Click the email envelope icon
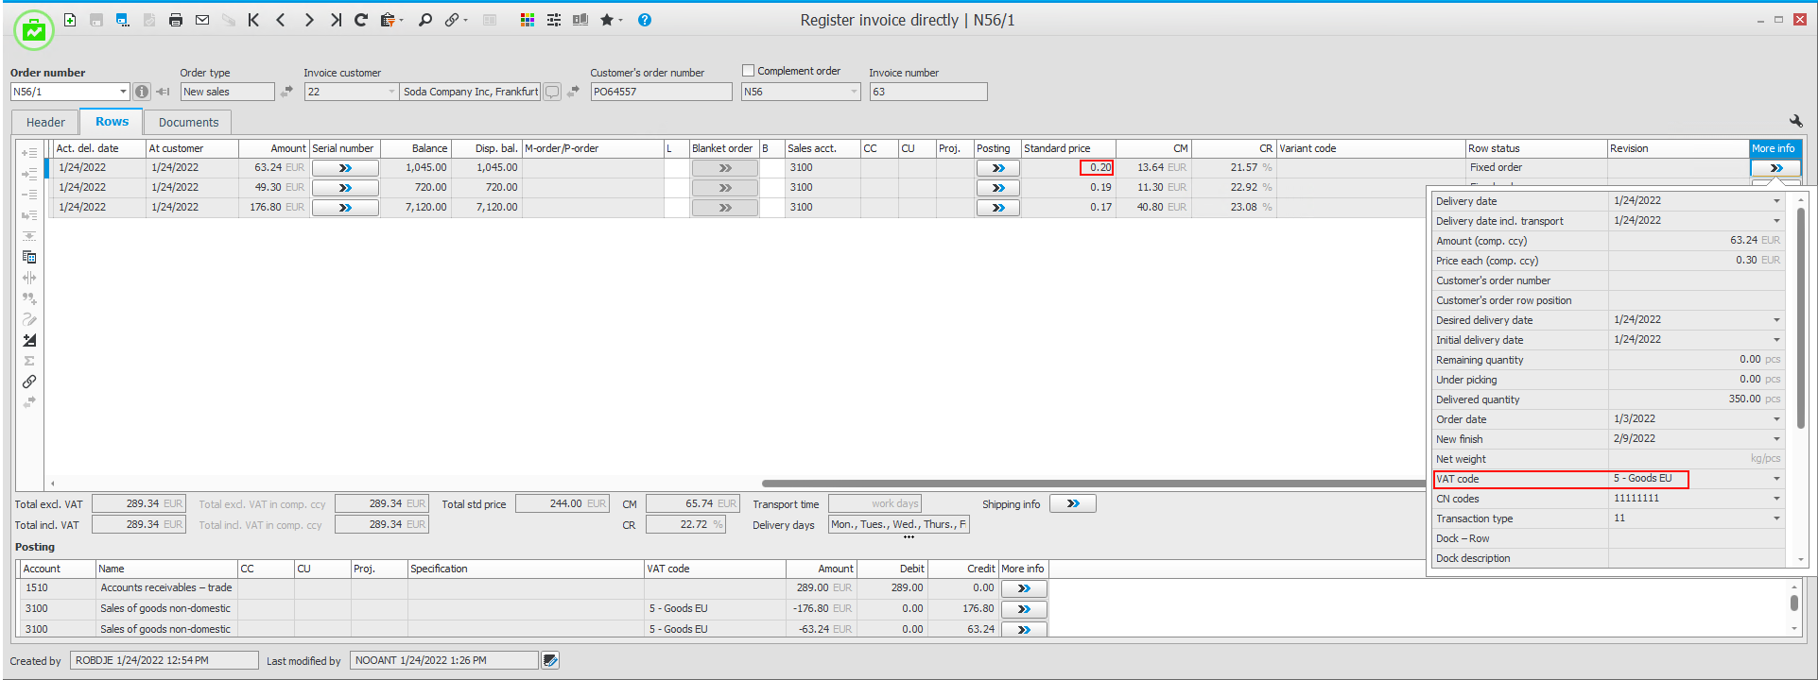 click(202, 20)
